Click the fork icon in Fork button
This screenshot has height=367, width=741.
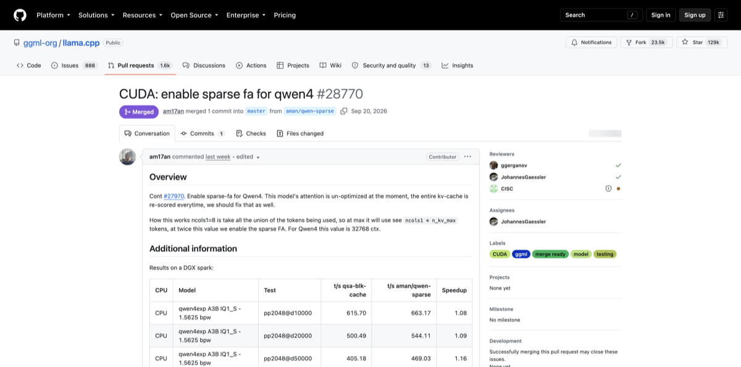click(x=629, y=43)
